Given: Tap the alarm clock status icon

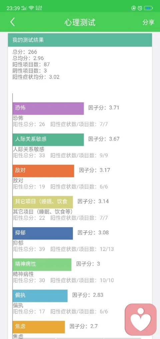Looking at the screenshot, I should coord(140,8).
